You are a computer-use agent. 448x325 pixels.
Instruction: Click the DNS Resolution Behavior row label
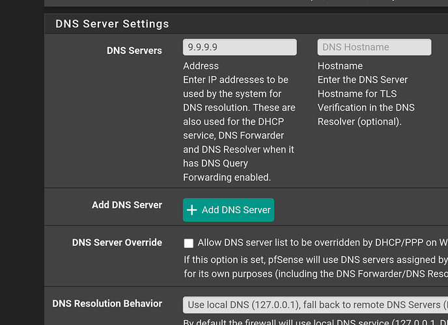107,304
